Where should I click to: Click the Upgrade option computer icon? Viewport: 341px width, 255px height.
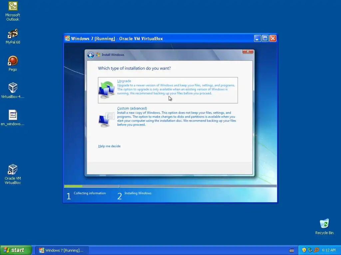107,90
